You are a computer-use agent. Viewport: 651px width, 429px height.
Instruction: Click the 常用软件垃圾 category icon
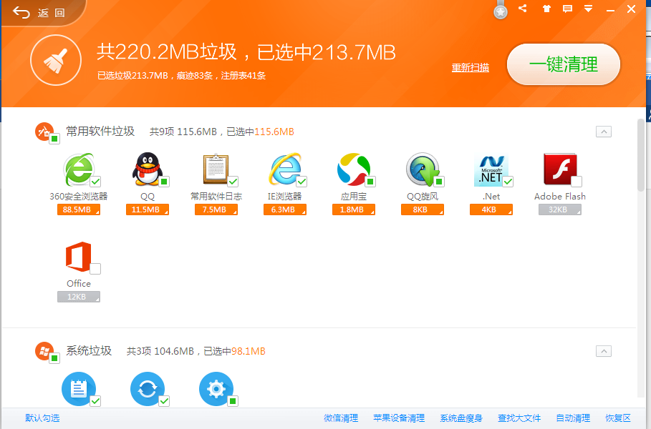pos(44,132)
